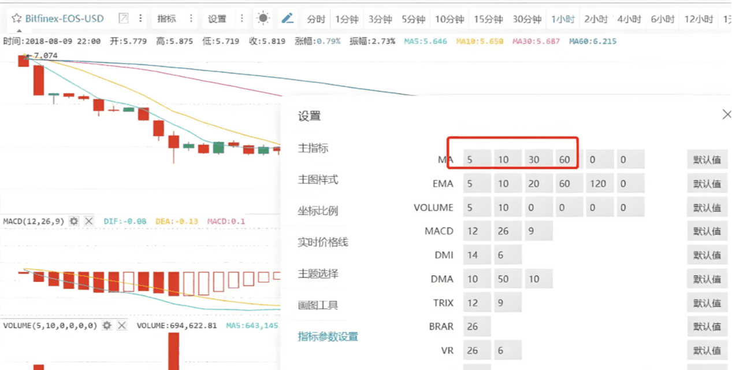Select the Bitfinex-EOS-USD symbol name
Viewport: 732px width, 370px height.
(65, 18)
